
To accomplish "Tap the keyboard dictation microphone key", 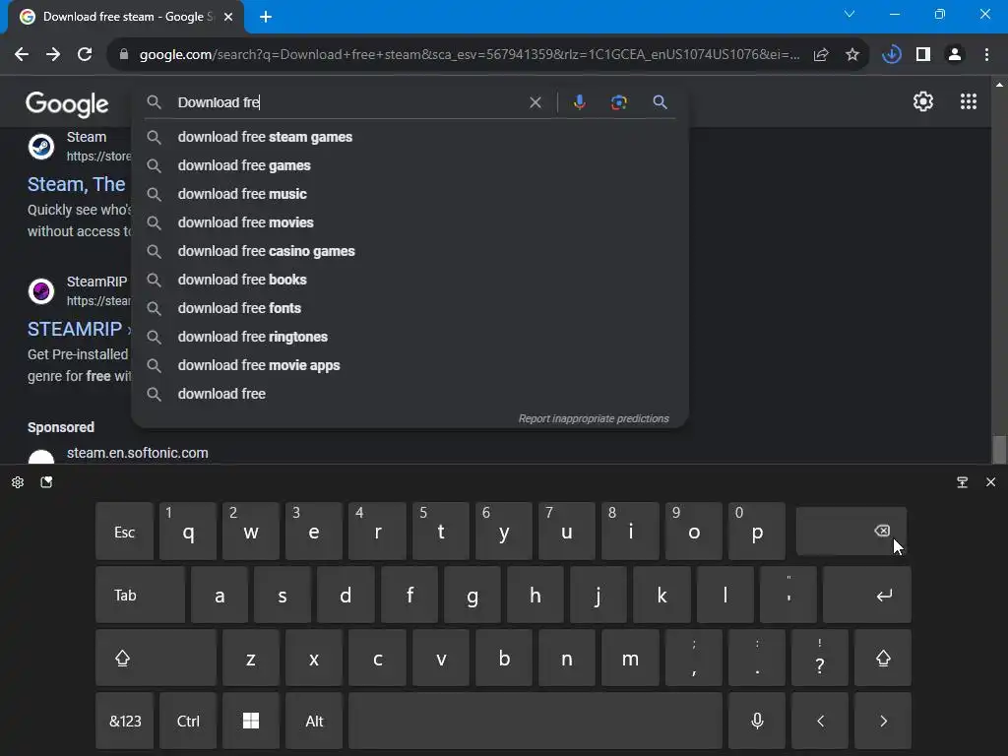I will pos(757,721).
